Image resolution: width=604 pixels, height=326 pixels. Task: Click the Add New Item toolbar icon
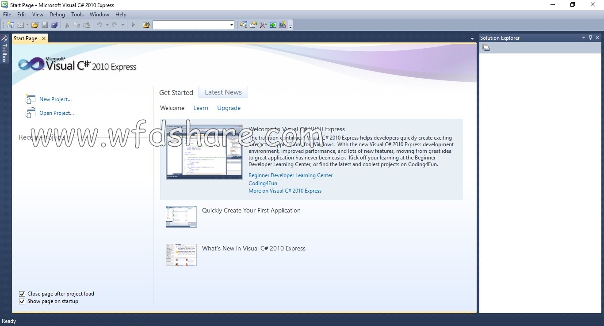20,25
